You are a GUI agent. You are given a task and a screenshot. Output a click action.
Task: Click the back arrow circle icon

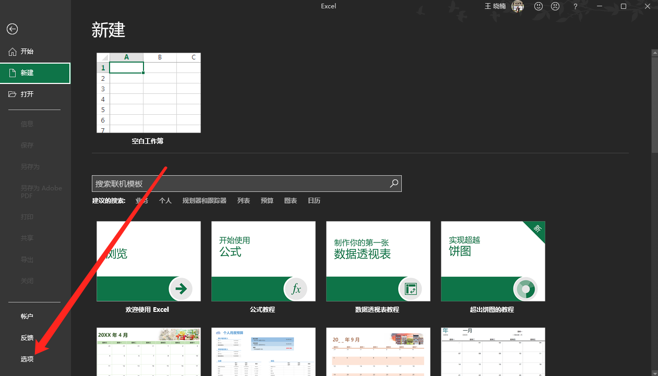pos(12,29)
